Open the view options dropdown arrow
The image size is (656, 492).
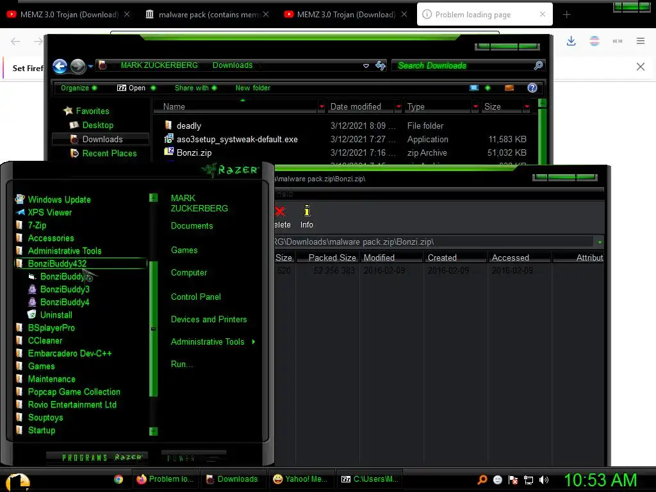point(488,88)
